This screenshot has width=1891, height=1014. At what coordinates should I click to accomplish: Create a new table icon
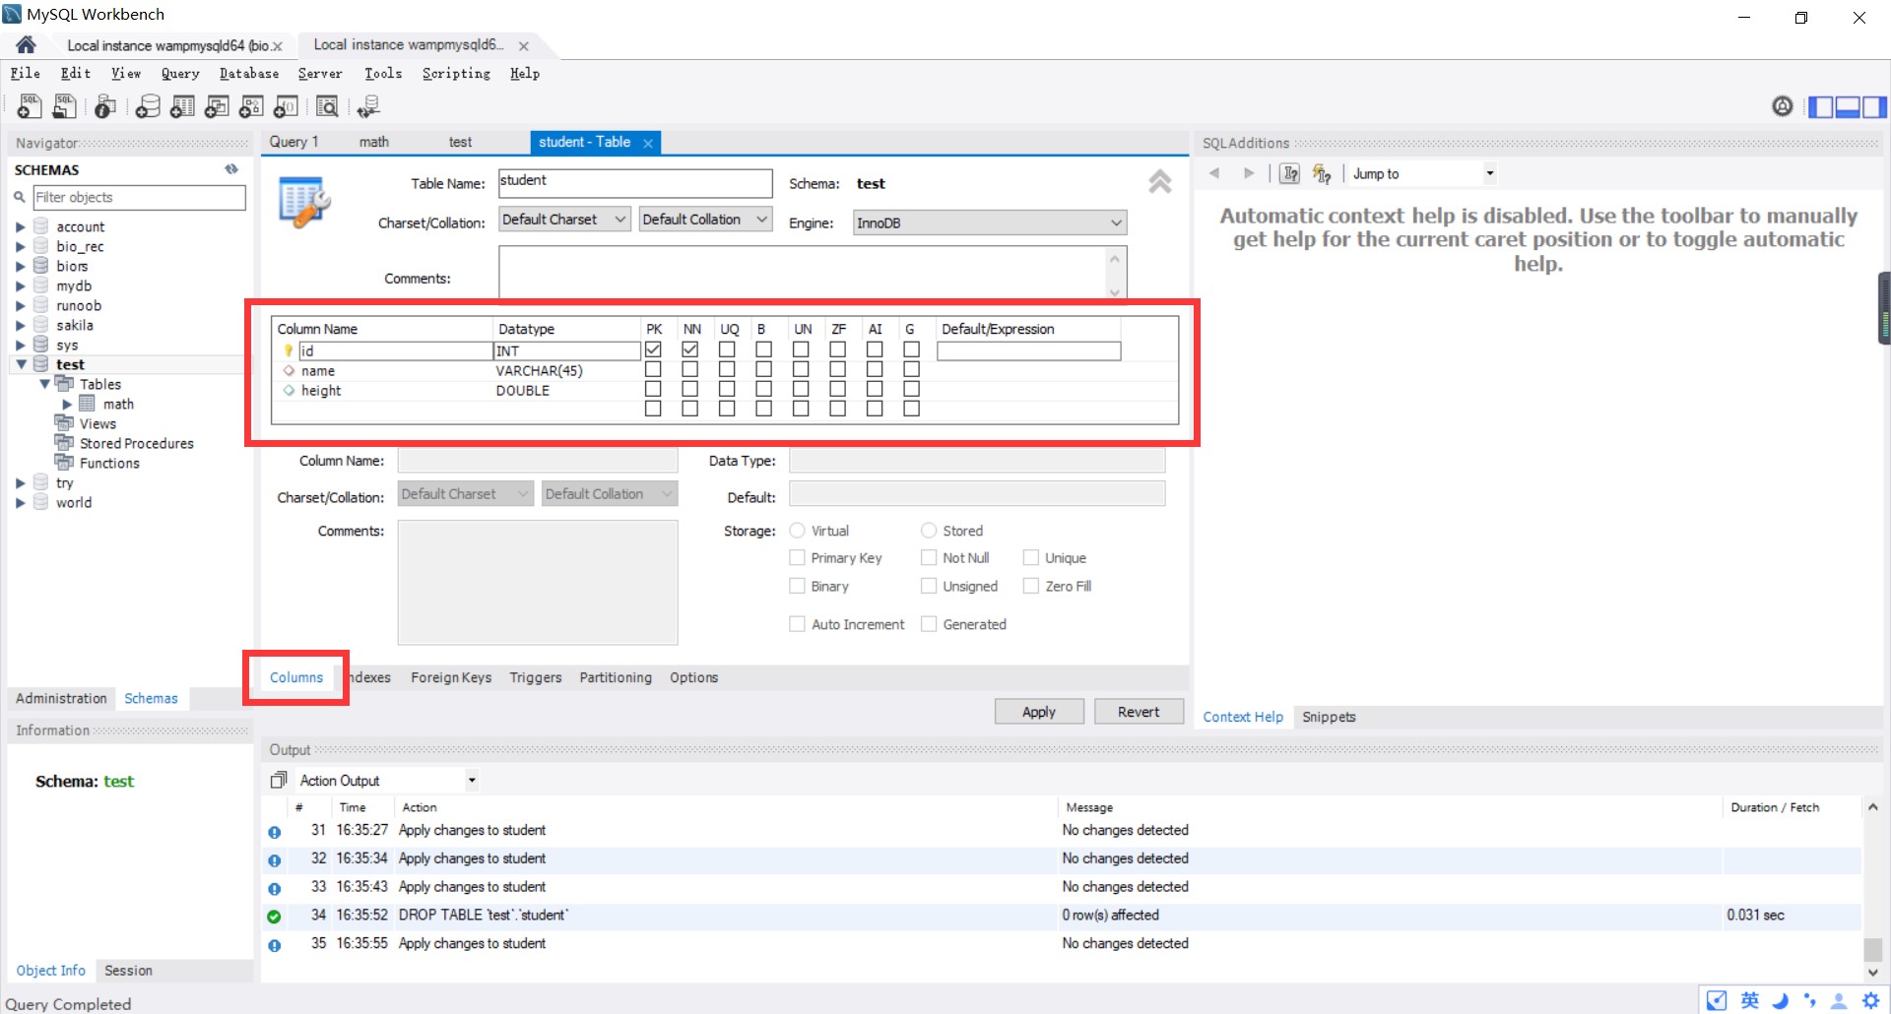[x=182, y=106]
